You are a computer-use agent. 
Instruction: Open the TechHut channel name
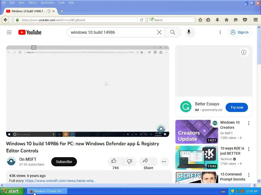(x=226, y=159)
